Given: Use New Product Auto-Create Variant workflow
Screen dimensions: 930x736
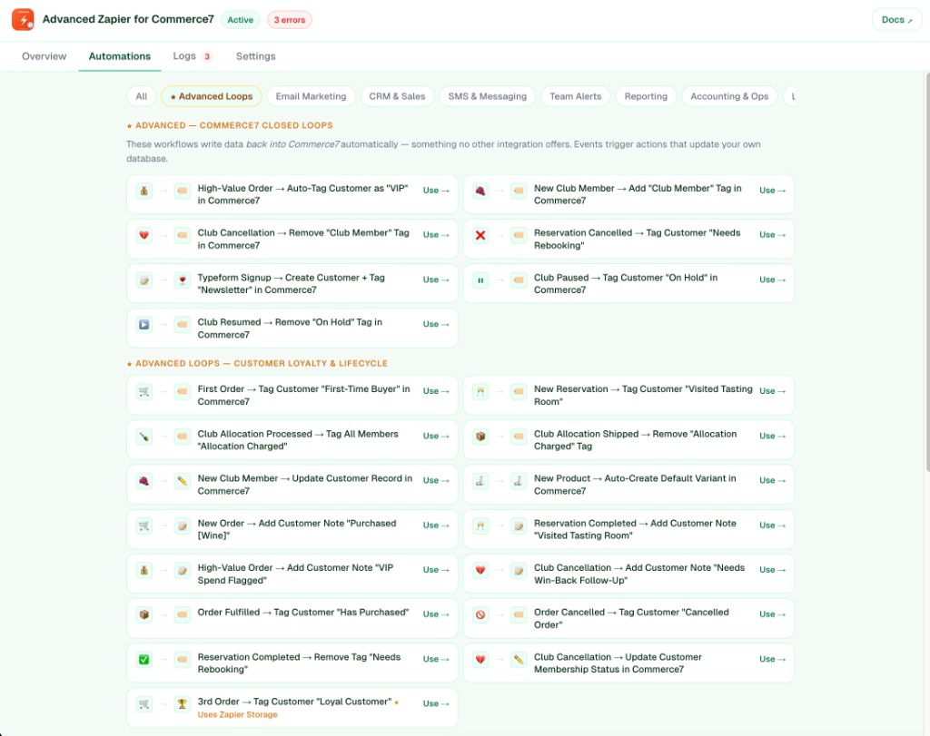Looking at the screenshot, I should (x=772, y=481).
